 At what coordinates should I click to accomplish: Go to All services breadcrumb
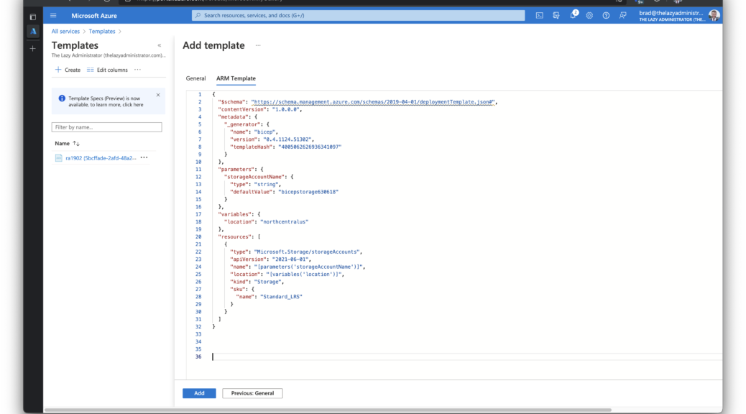(65, 32)
